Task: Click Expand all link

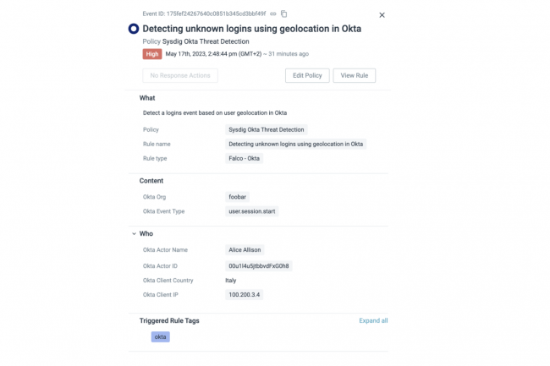Action: pyautogui.click(x=373, y=321)
